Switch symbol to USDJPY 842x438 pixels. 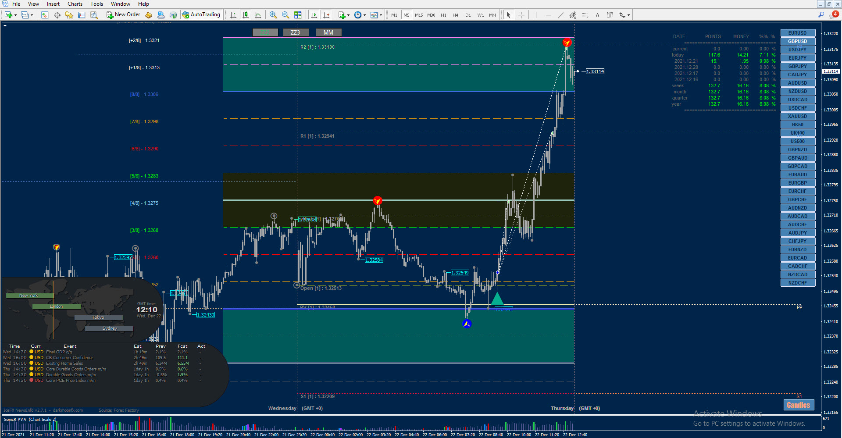point(798,50)
